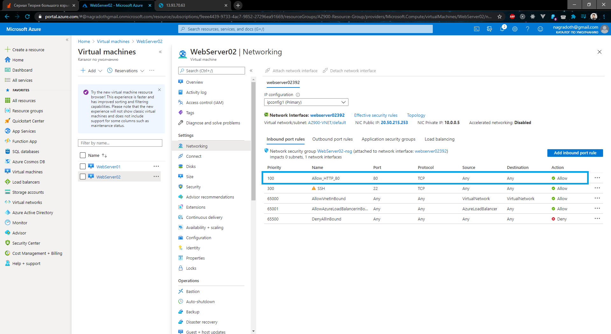
Task: Check the WebServer01 checkbox
Action: (83, 166)
